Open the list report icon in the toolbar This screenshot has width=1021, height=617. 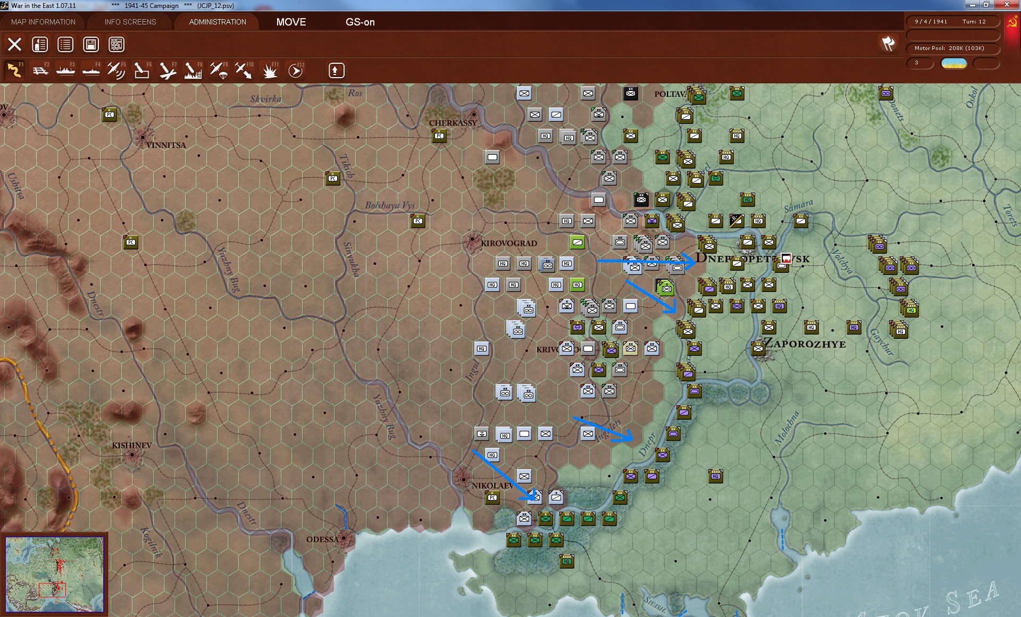65,44
